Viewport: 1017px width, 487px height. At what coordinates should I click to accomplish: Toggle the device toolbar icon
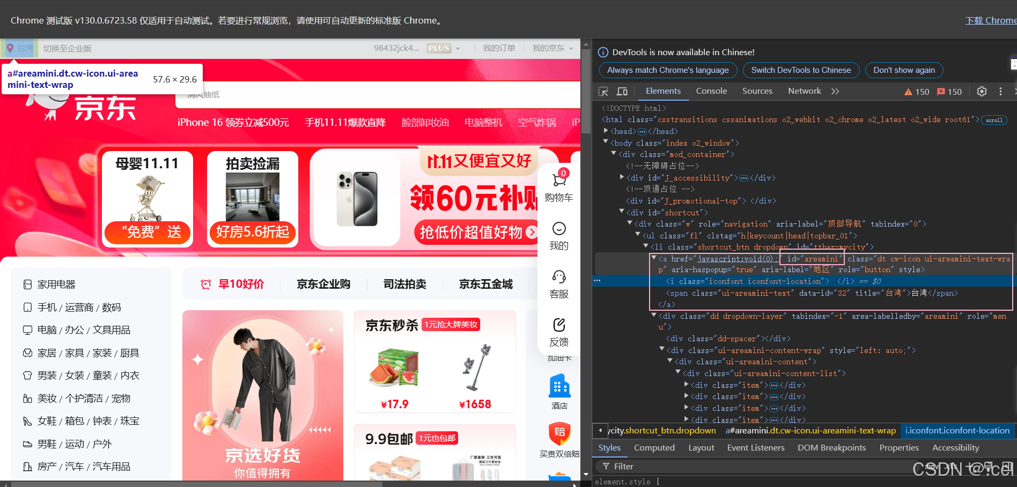tap(622, 92)
